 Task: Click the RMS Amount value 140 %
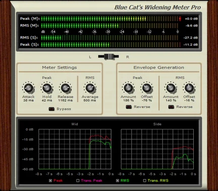click(x=171, y=101)
